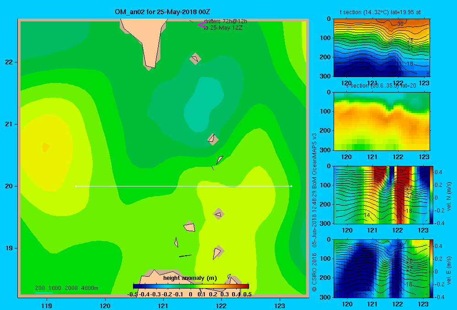Click the "14" isotherm label in the t section
This screenshot has height=310, width=457.
[367, 68]
